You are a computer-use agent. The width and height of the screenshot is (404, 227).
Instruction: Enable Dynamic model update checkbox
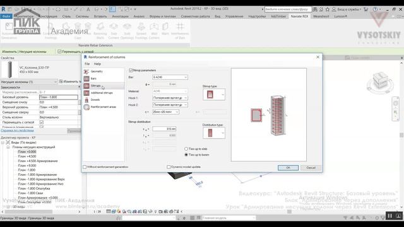click(x=169, y=167)
